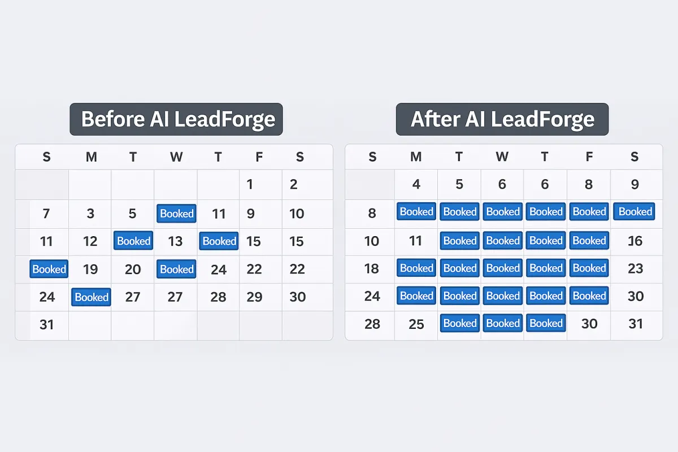Select date 1 in the Before calendar
This screenshot has height=452, width=678.
click(250, 184)
